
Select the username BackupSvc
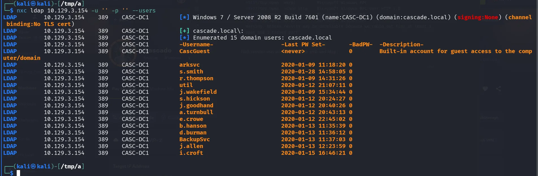[194, 139]
